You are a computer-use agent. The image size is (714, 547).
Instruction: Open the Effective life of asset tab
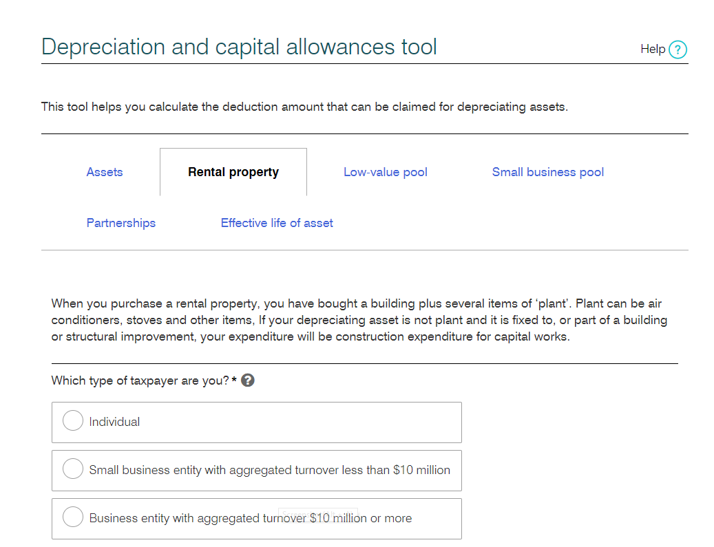pyautogui.click(x=277, y=223)
